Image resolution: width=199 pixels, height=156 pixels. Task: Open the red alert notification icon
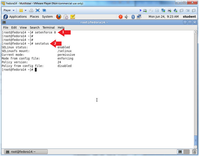click(121, 17)
